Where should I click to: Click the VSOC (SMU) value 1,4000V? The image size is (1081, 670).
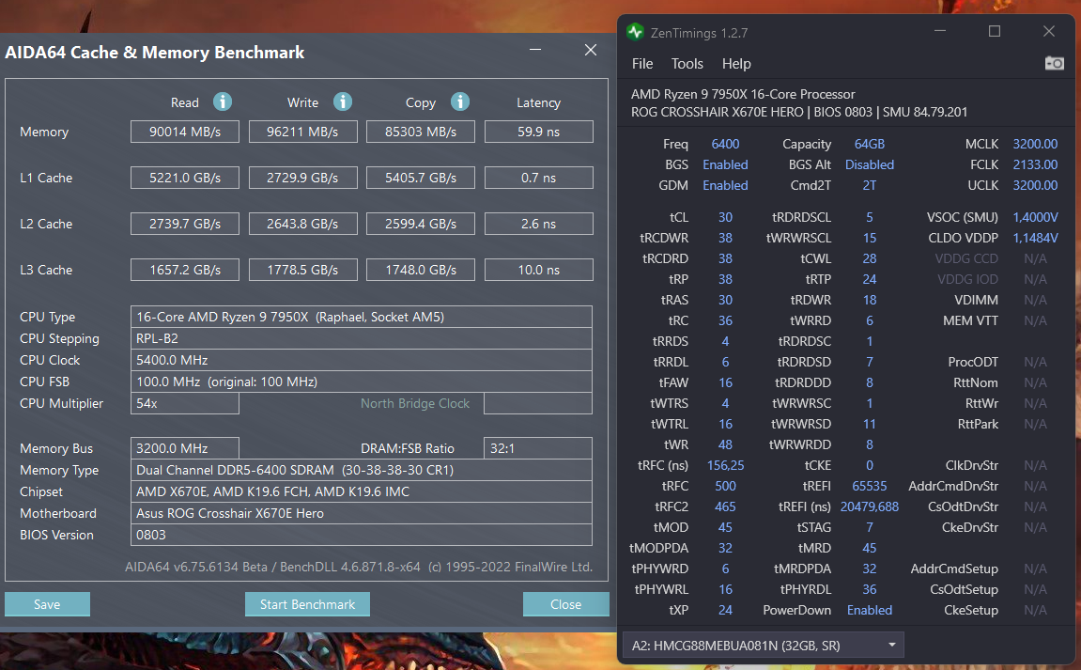[1035, 217]
